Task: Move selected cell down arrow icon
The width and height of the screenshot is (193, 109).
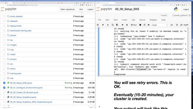Action: pos(127,25)
